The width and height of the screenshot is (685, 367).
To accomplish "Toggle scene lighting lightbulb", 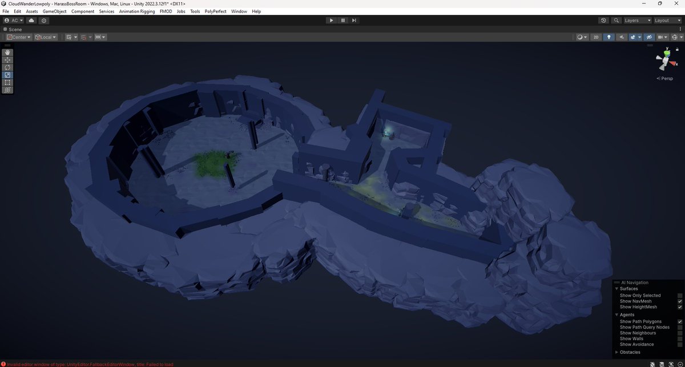I will [x=609, y=37].
